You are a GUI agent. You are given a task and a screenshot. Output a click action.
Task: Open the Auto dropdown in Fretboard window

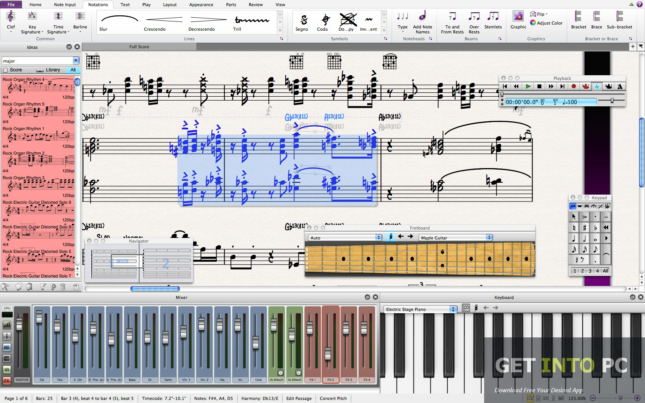345,238
